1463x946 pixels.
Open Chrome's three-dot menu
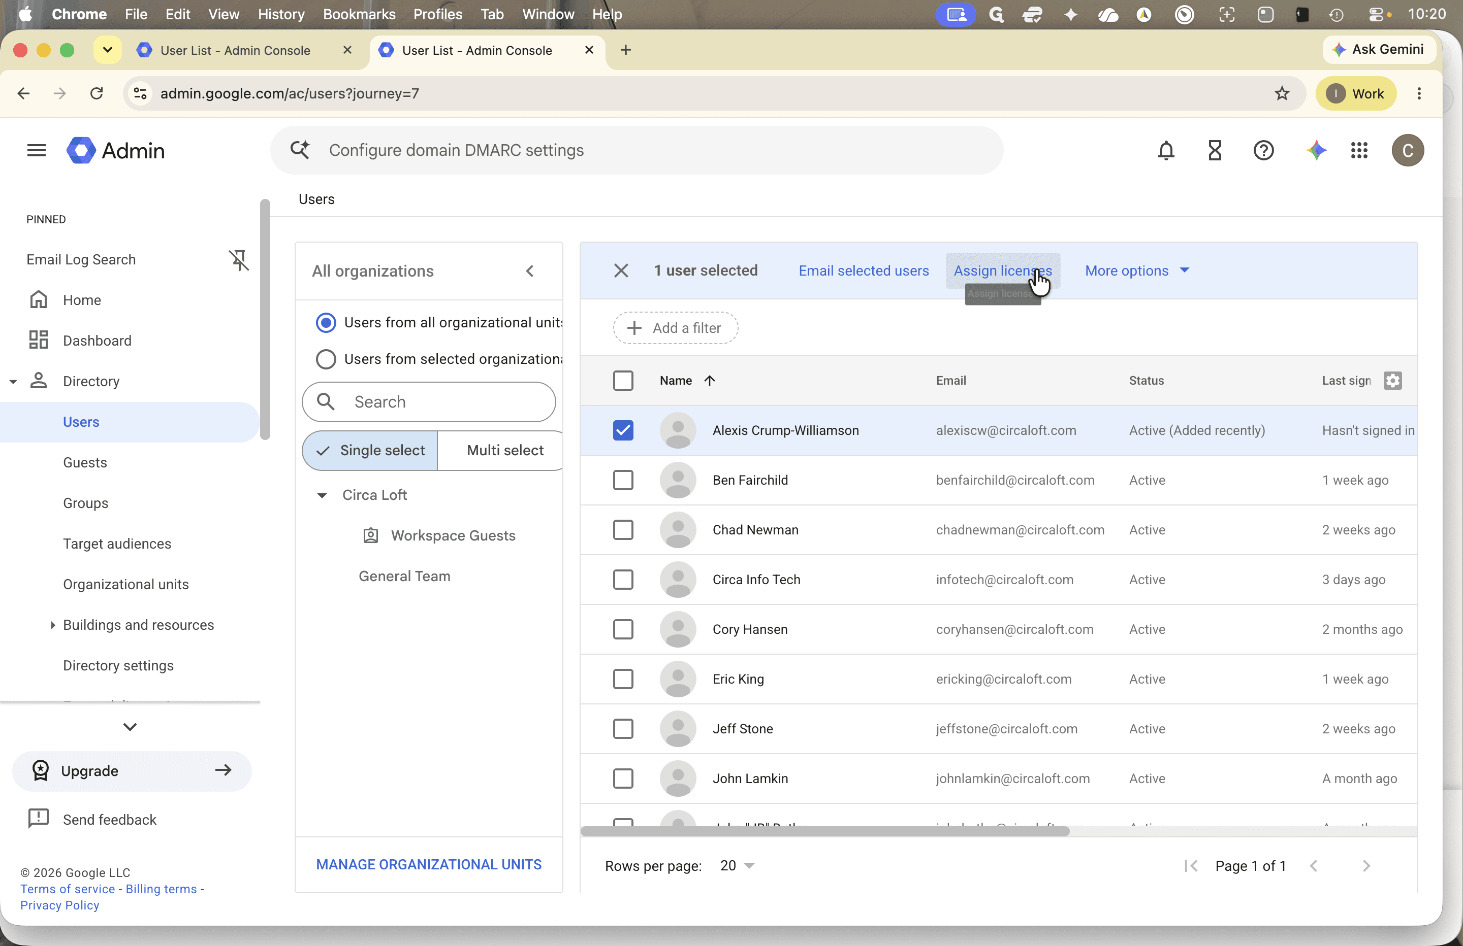[1419, 93]
